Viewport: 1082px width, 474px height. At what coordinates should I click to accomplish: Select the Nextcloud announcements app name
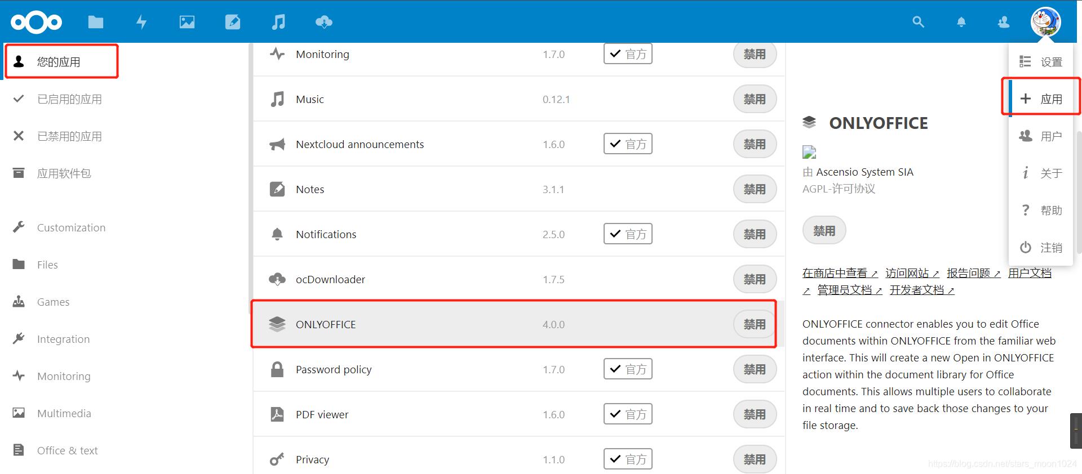click(x=360, y=144)
